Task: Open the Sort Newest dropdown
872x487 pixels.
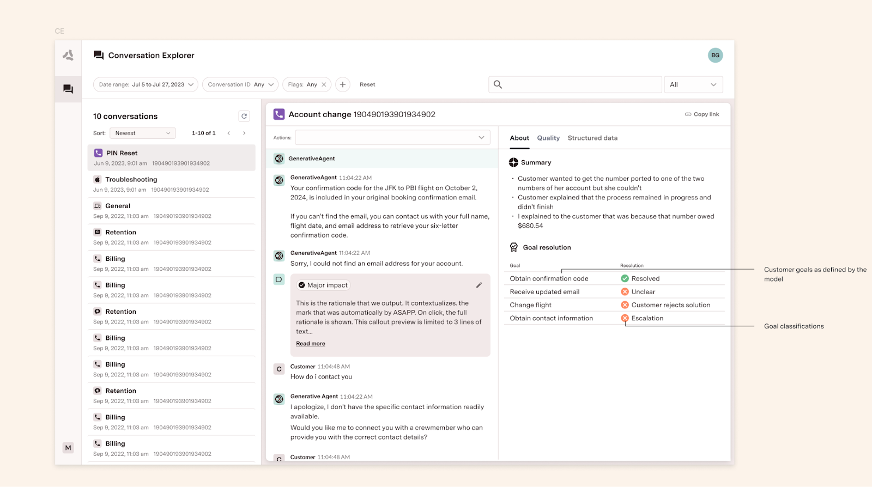Action: (143, 133)
